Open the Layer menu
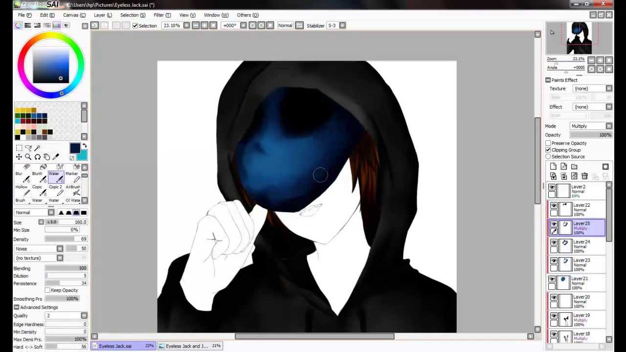This screenshot has width=626, height=352. (x=103, y=15)
